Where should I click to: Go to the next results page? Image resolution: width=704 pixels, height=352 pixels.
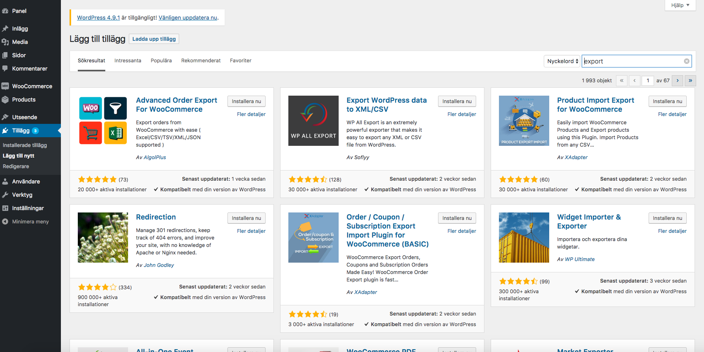pos(677,80)
